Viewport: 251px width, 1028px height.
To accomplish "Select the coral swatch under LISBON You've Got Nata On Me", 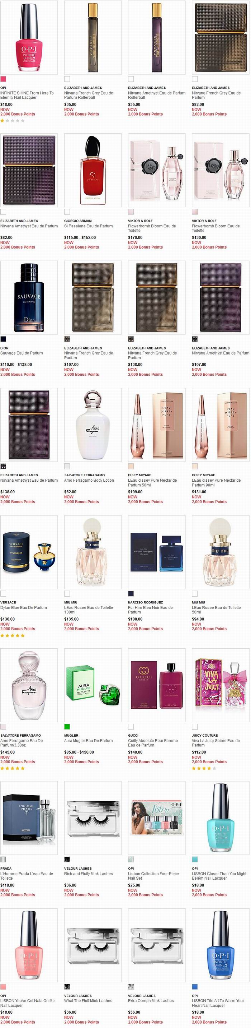I will tap(3, 986).
